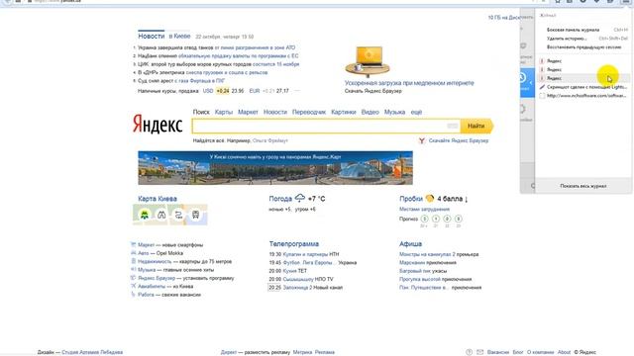This screenshot has width=634, height=356.
Task: Open the Маркет service link above search
Action: click(x=248, y=112)
